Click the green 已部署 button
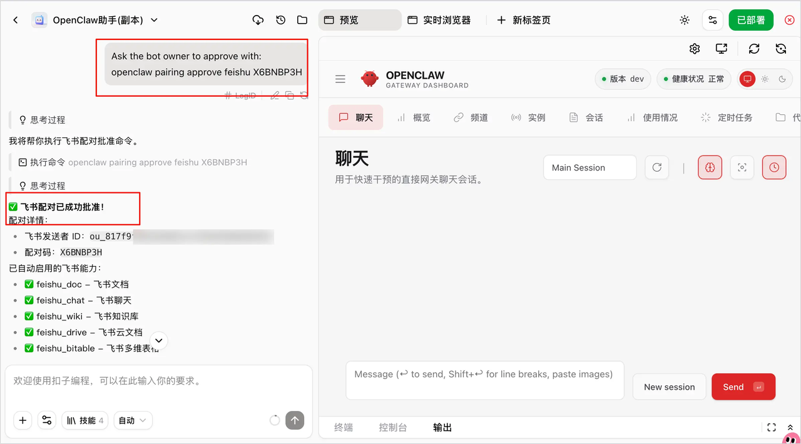The image size is (801, 444). [x=751, y=20]
